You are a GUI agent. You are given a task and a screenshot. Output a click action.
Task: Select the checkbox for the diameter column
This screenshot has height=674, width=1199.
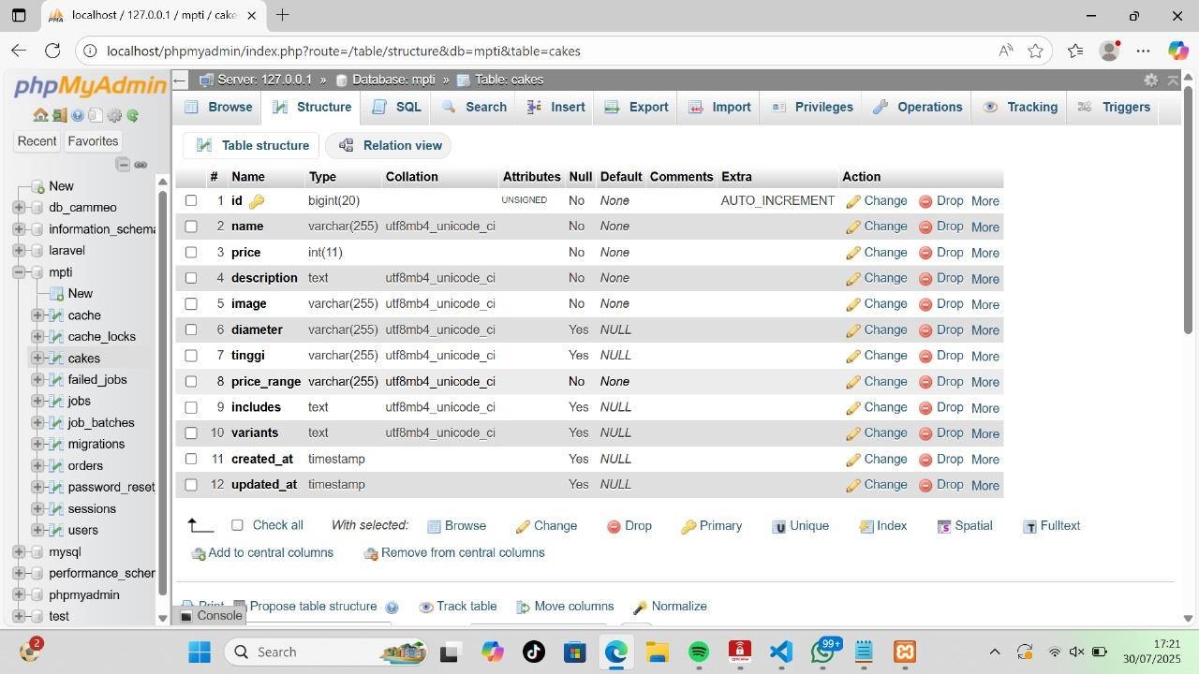[x=191, y=330]
